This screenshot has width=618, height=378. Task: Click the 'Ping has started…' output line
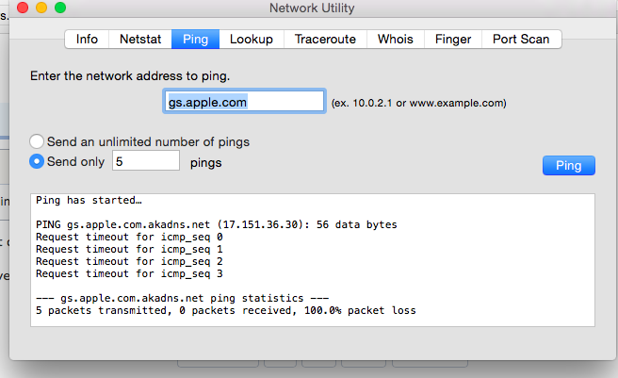coord(89,201)
